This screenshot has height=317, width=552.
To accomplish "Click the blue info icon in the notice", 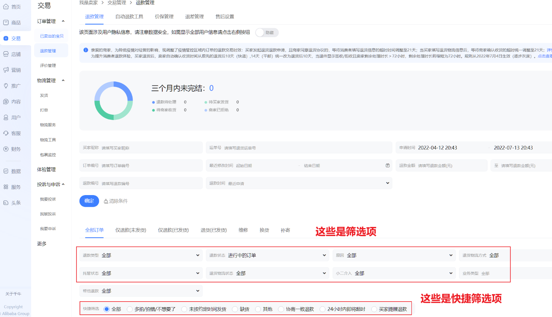I will (85, 50).
